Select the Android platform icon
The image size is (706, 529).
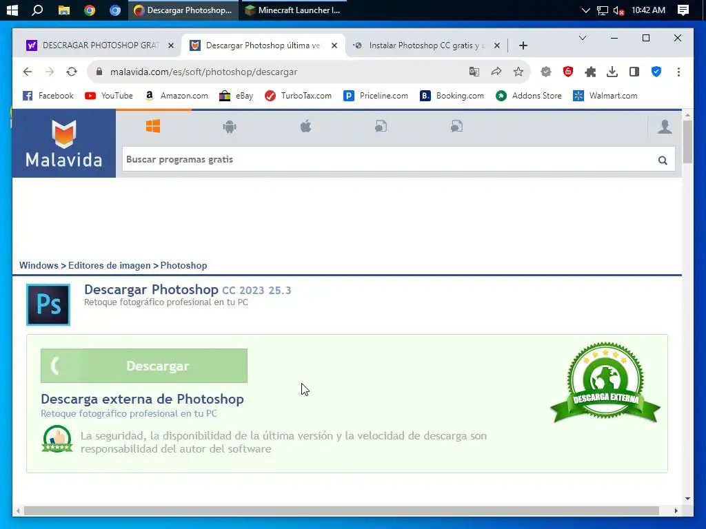click(230, 127)
